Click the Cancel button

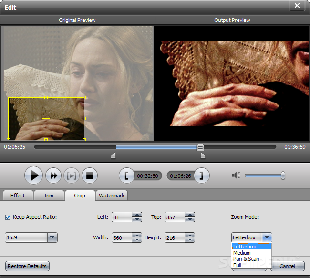(288, 266)
